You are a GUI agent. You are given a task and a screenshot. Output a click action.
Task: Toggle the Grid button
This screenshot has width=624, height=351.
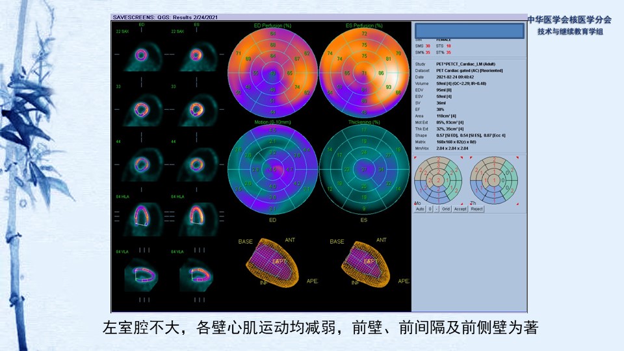[x=446, y=209]
